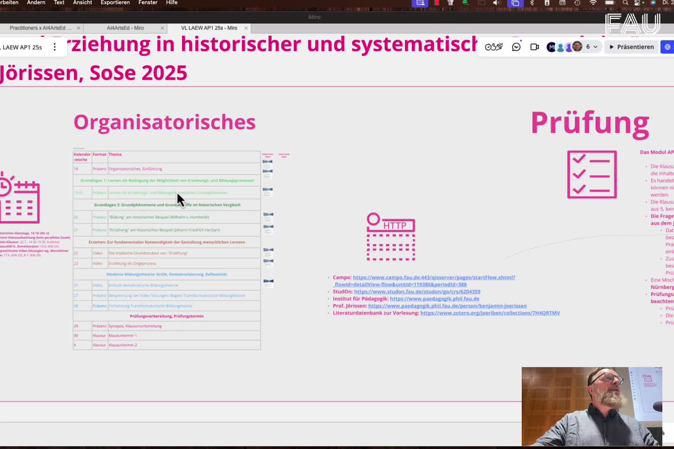
Task: Click the volume speaker icon in menu bar
Action: pos(496,3)
